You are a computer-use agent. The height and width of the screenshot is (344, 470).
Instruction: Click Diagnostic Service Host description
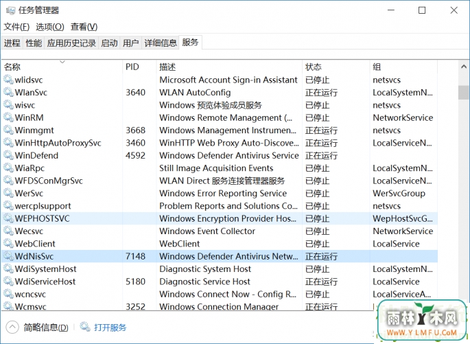click(x=204, y=282)
